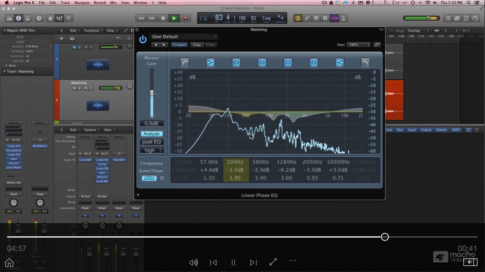Click the Stereo Out output slot
Viewport: 485px width, 272px height.
(13, 183)
